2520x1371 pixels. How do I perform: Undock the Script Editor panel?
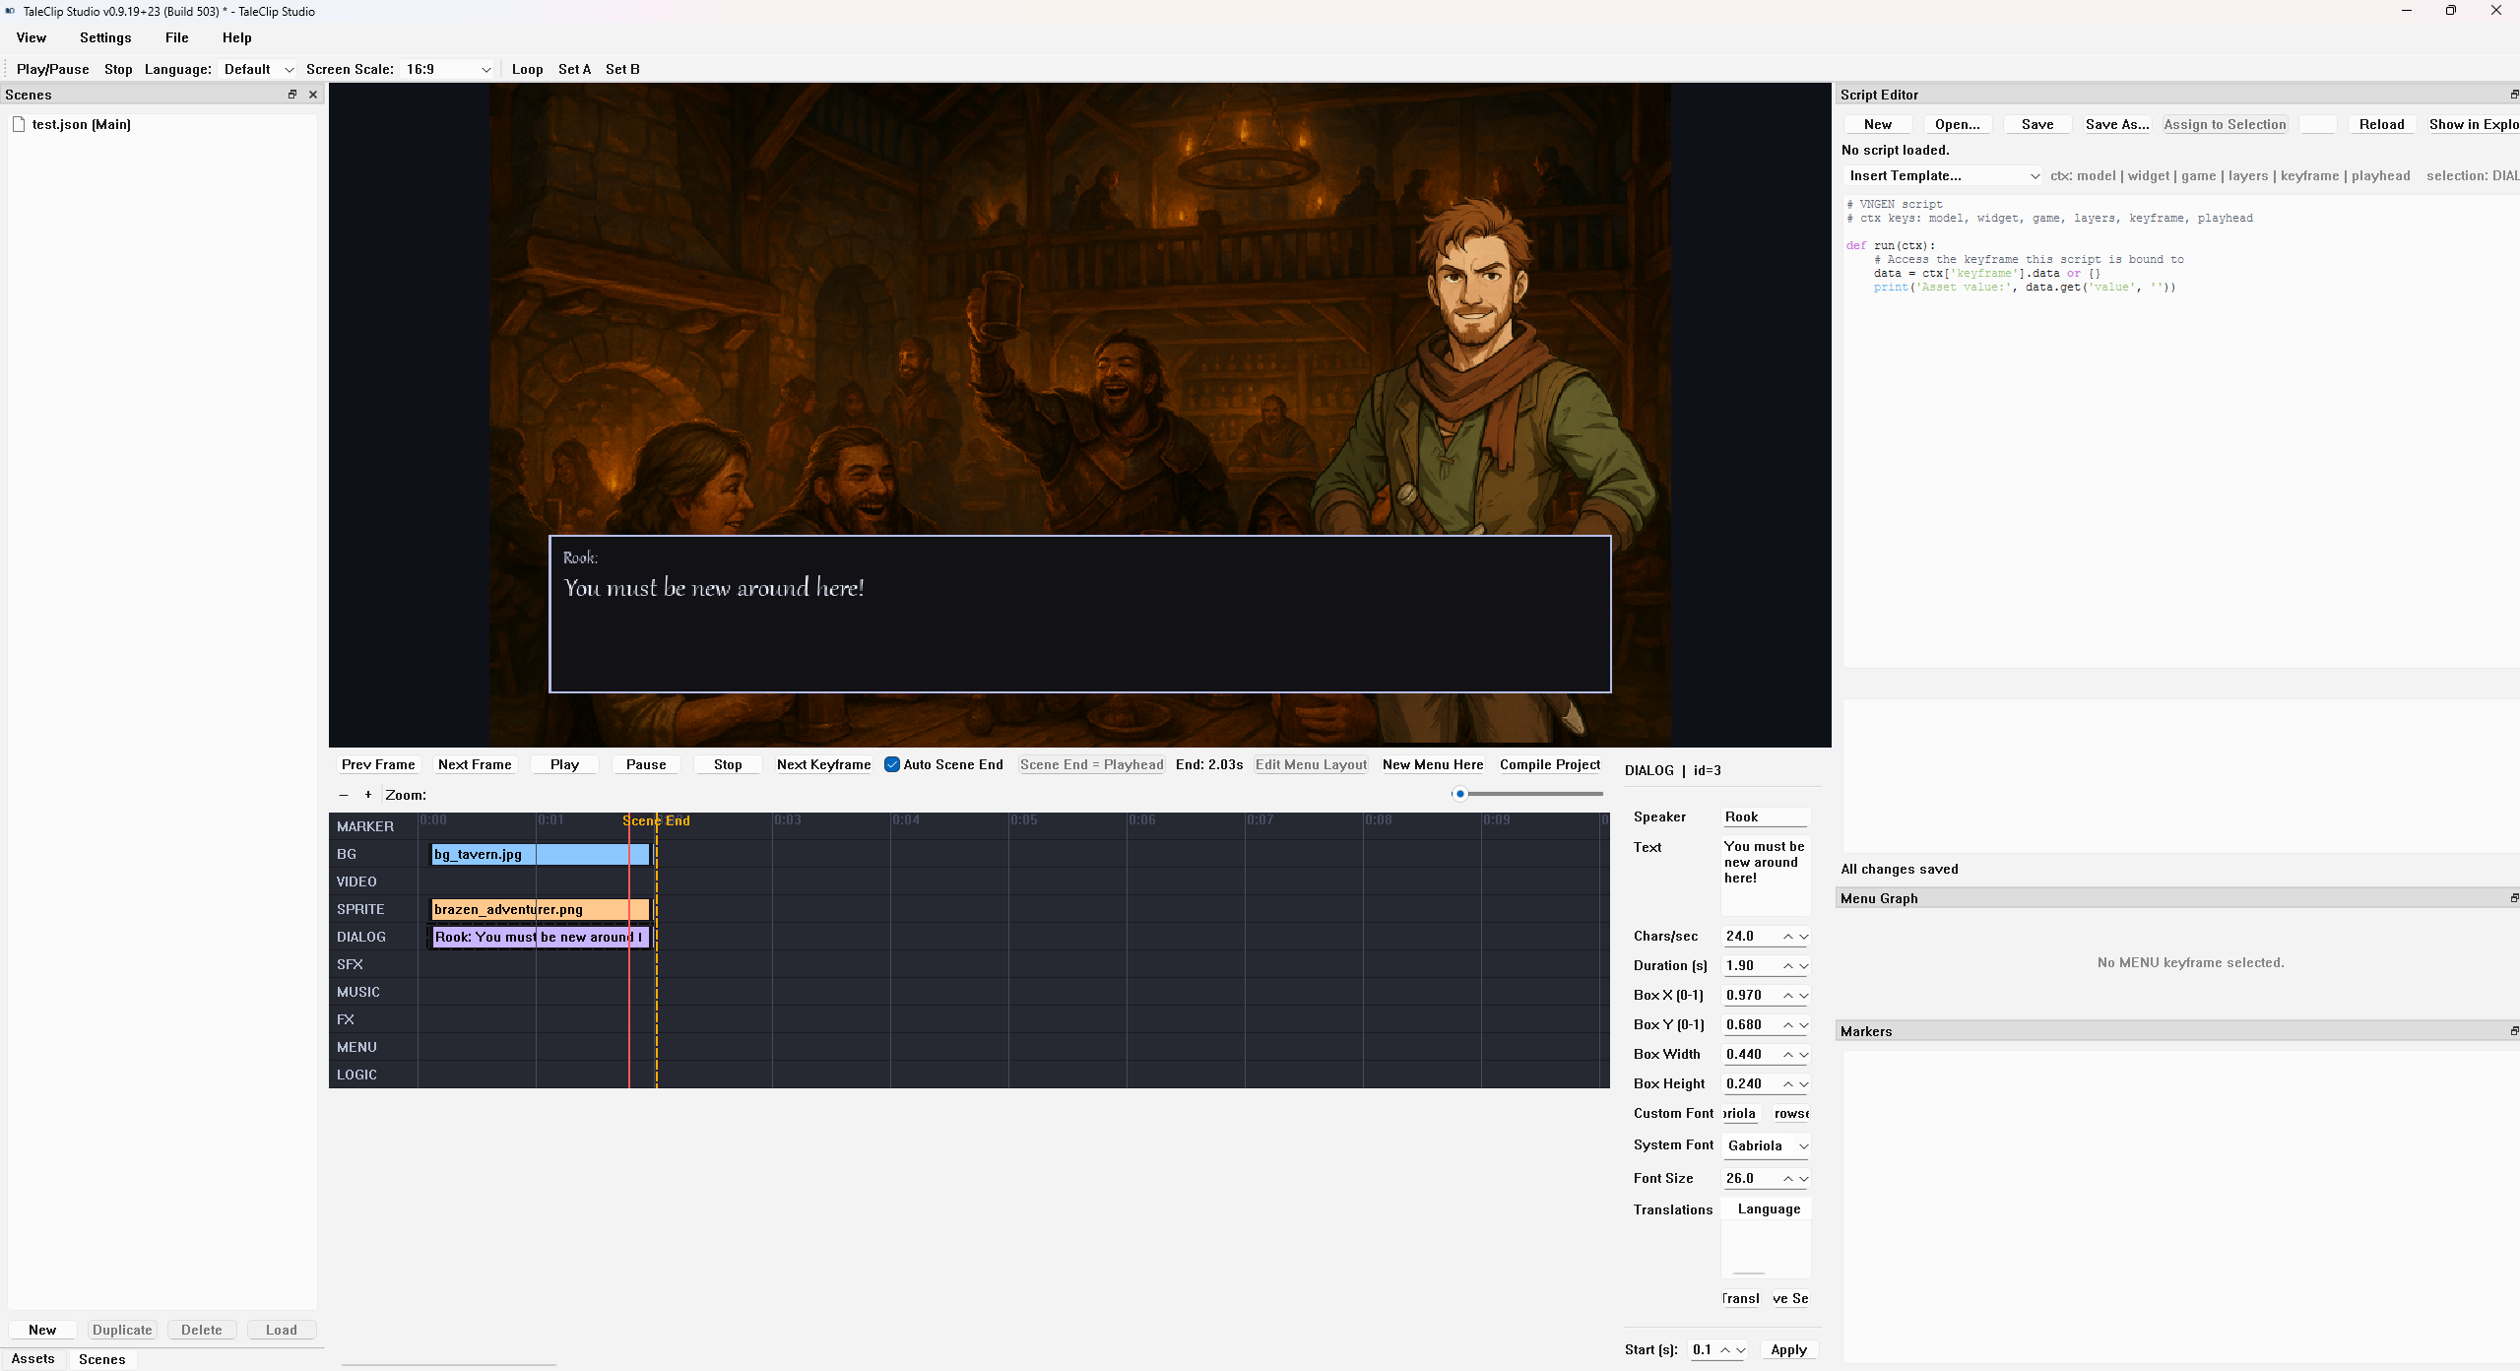pyautogui.click(x=2513, y=95)
